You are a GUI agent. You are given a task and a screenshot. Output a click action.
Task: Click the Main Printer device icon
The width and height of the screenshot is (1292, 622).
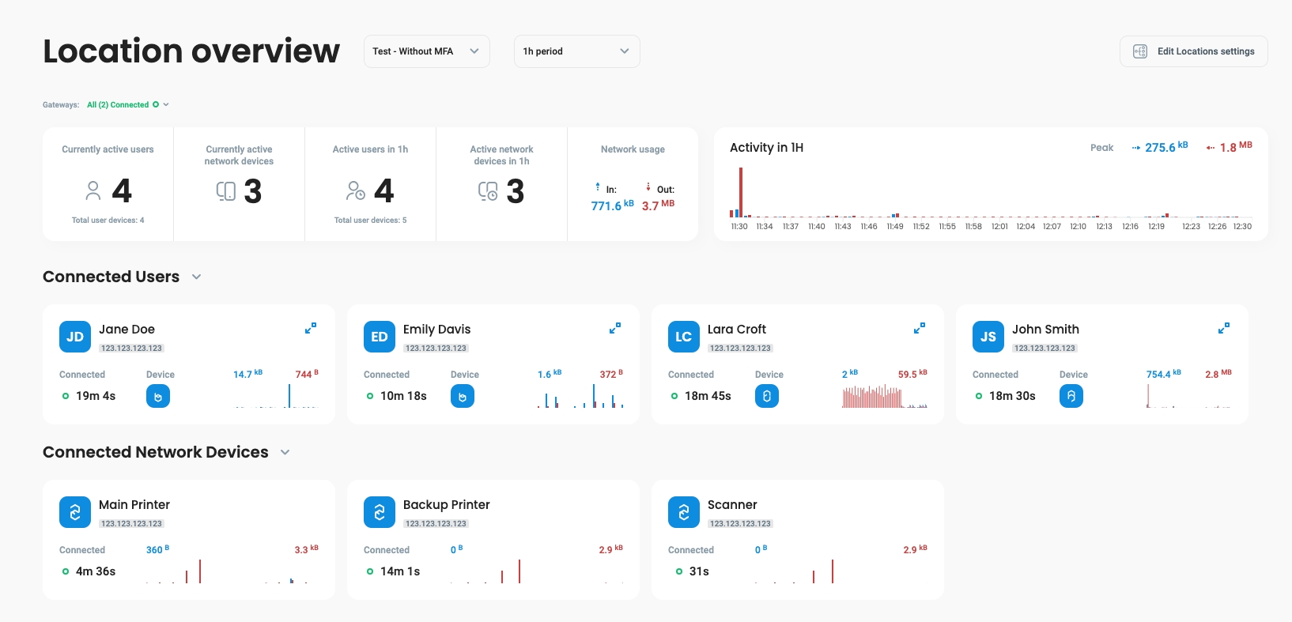(75, 512)
